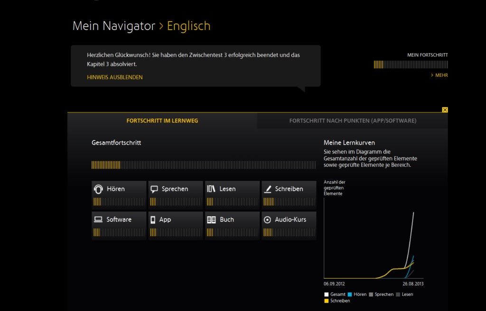Click the books icon for Lesen

click(x=211, y=189)
